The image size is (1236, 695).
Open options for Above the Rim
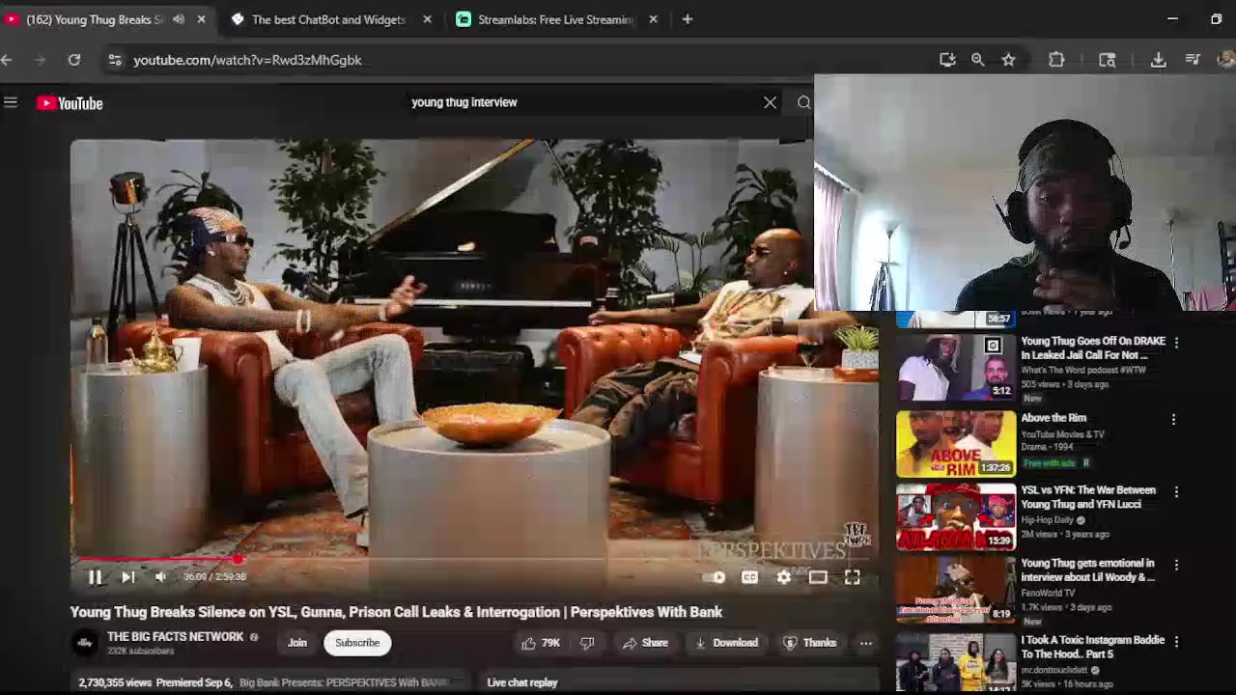pyautogui.click(x=1173, y=419)
